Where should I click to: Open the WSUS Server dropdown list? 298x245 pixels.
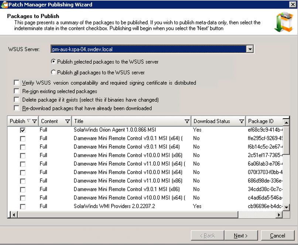coord(250,49)
